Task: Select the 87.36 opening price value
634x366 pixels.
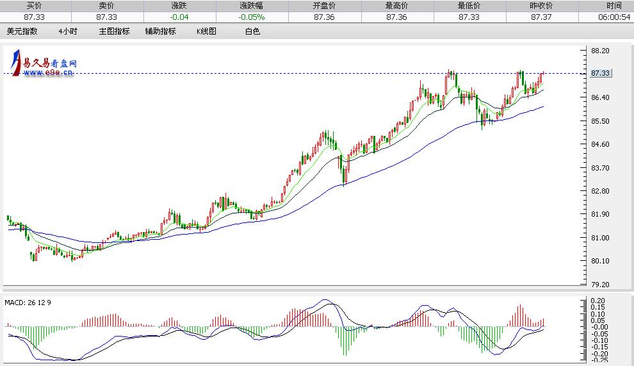Action: 324,17
